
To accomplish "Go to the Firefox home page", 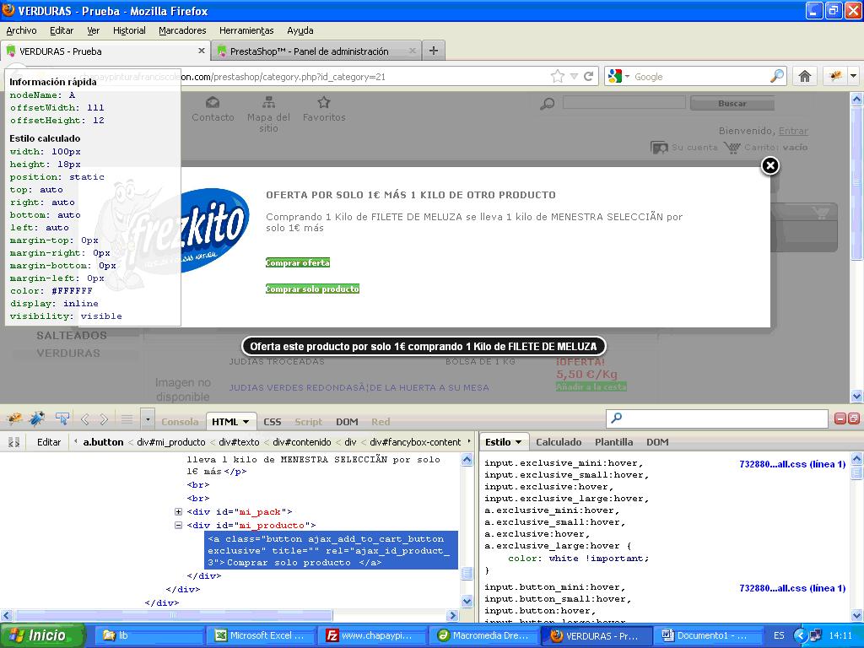I will pos(804,76).
